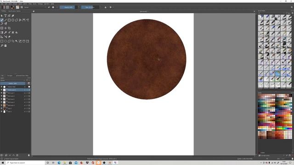Select the Ellipse shape tool
The height and width of the screenshot is (165, 294).
(13, 20)
